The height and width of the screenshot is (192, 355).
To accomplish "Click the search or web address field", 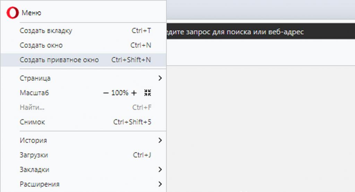I will [x=261, y=31].
